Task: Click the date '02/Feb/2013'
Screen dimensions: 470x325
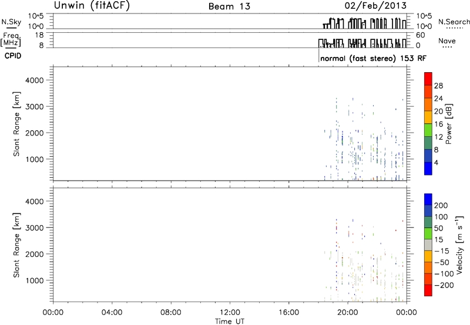Action: point(375,6)
